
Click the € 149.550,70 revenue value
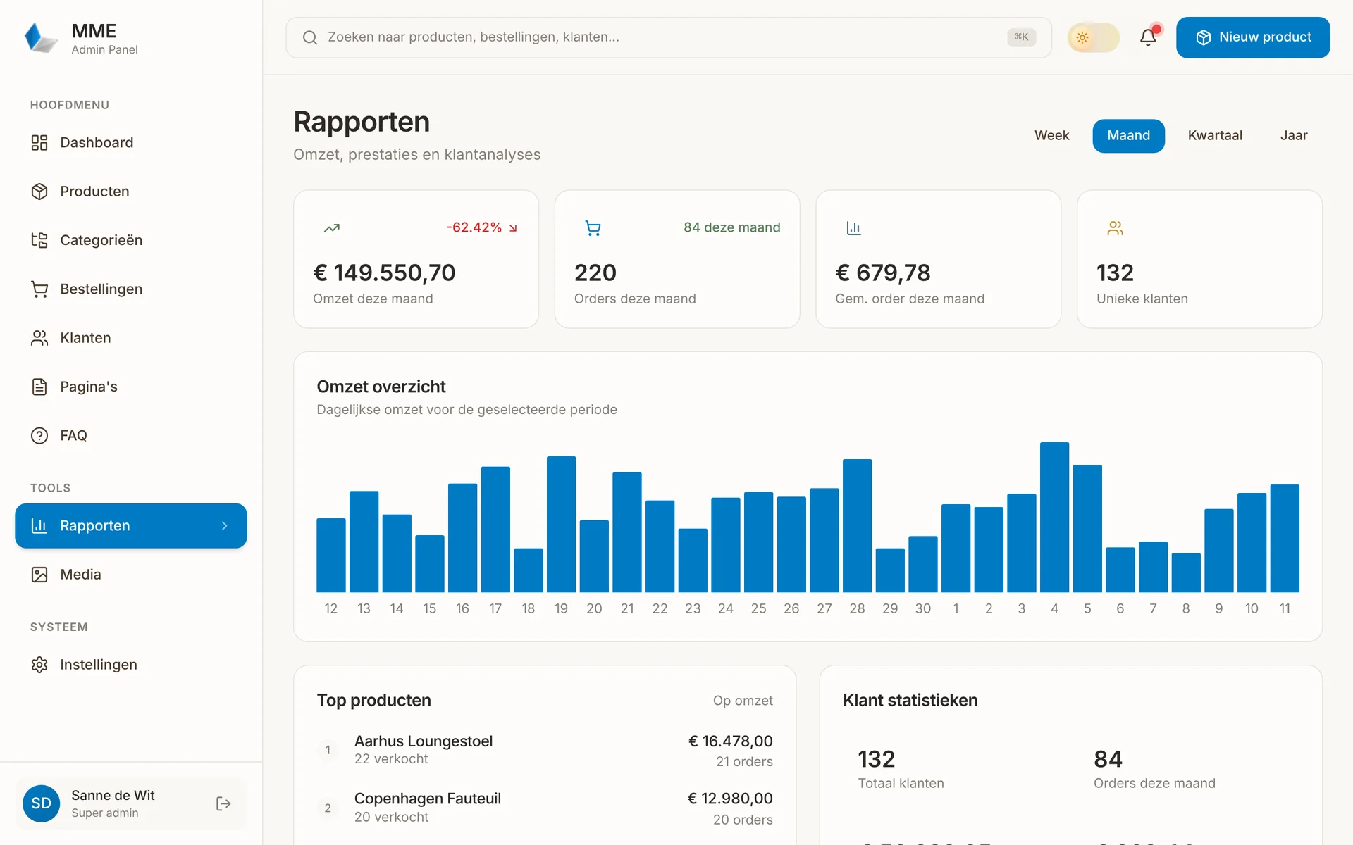pyautogui.click(x=384, y=273)
